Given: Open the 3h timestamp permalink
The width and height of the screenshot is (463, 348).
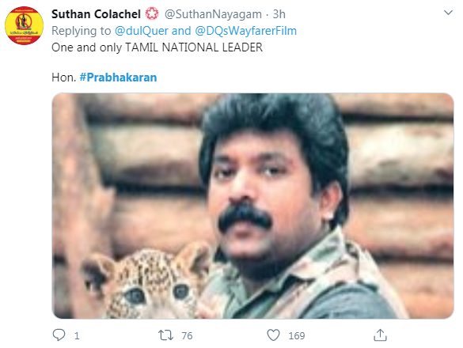Looking at the screenshot, I should pos(279,14).
